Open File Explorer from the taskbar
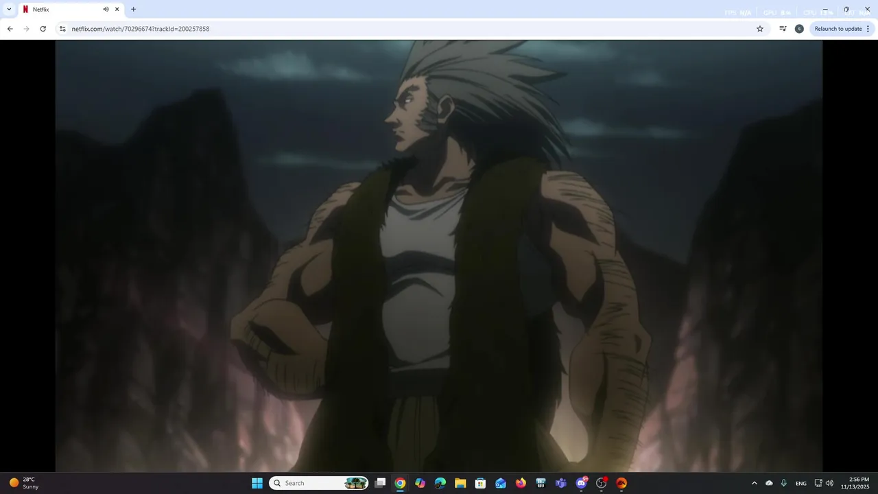Screen dimensions: 878x494 pos(460,483)
